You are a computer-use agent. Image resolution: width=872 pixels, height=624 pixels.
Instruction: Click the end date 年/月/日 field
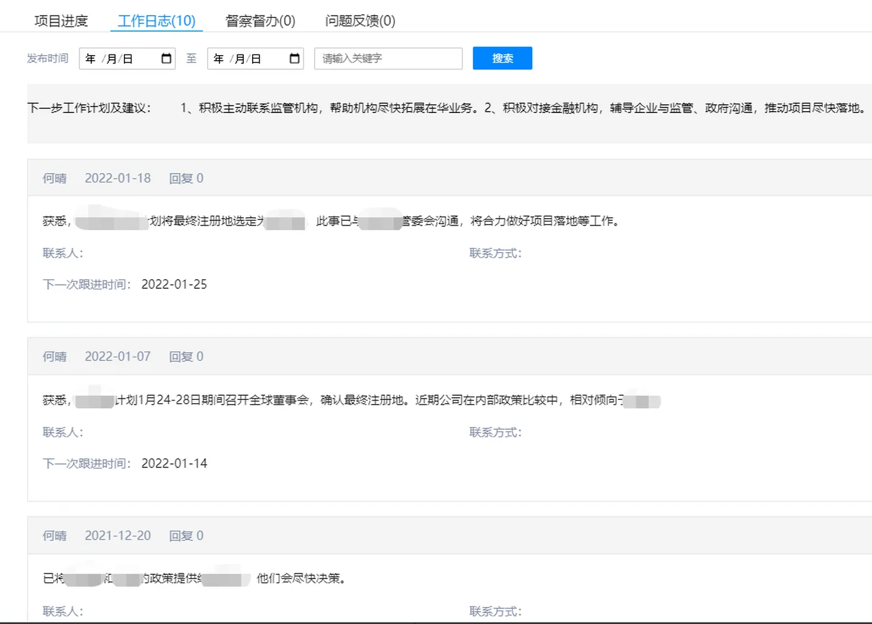pos(255,59)
